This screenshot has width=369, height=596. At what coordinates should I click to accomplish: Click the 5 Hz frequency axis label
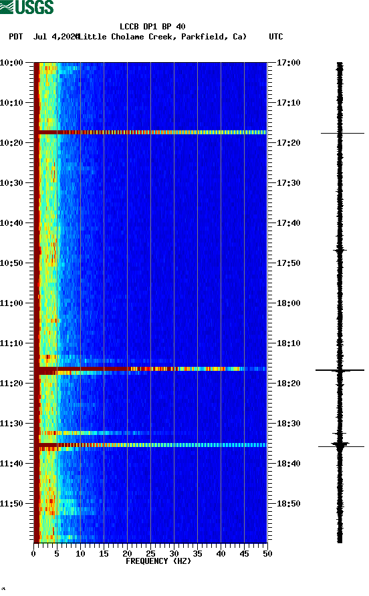coord(57,554)
